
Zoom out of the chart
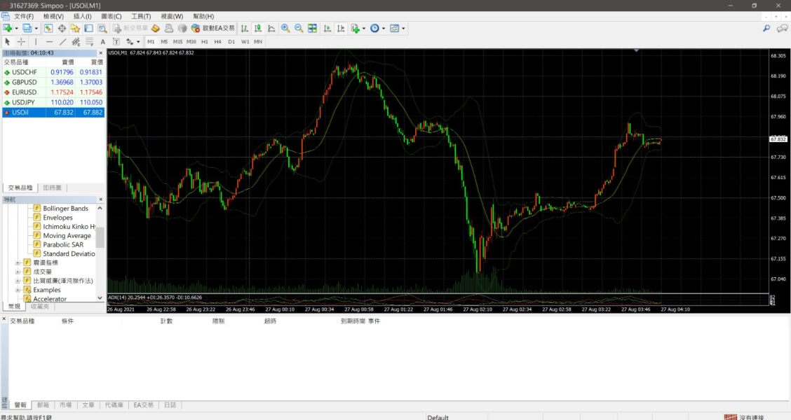[x=299, y=29]
